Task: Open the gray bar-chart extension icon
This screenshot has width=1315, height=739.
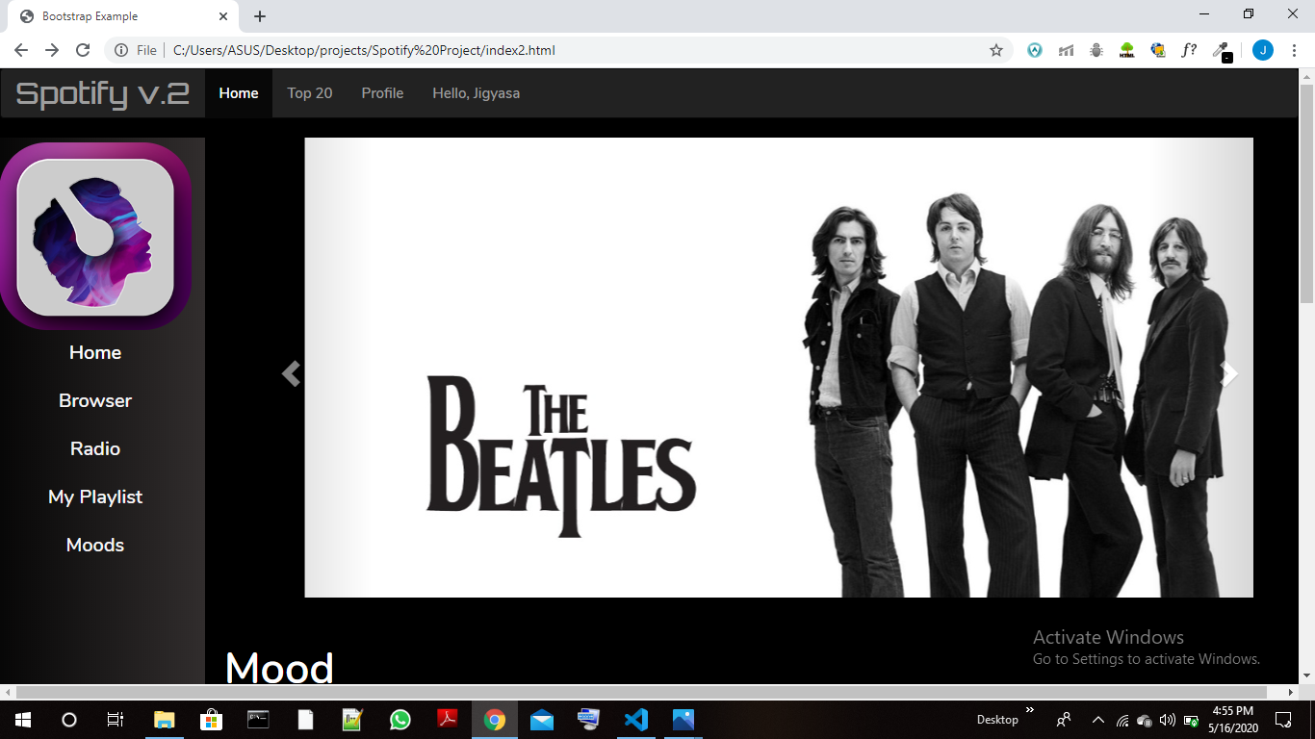Action: coord(1066,50)
